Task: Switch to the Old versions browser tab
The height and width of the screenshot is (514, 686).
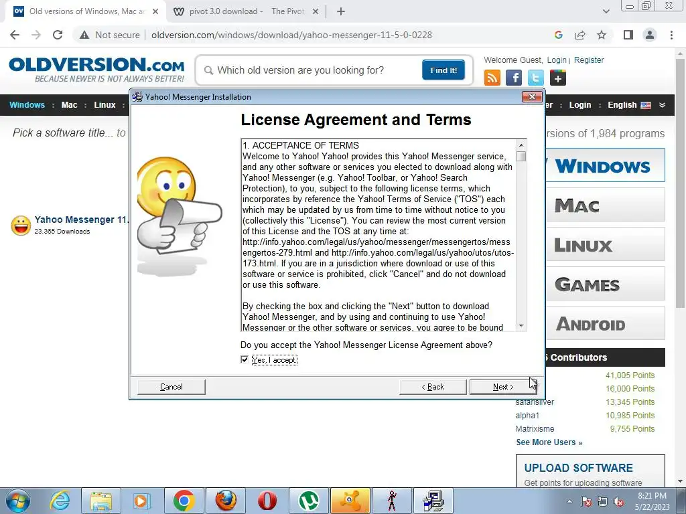Action: point(86,11)
